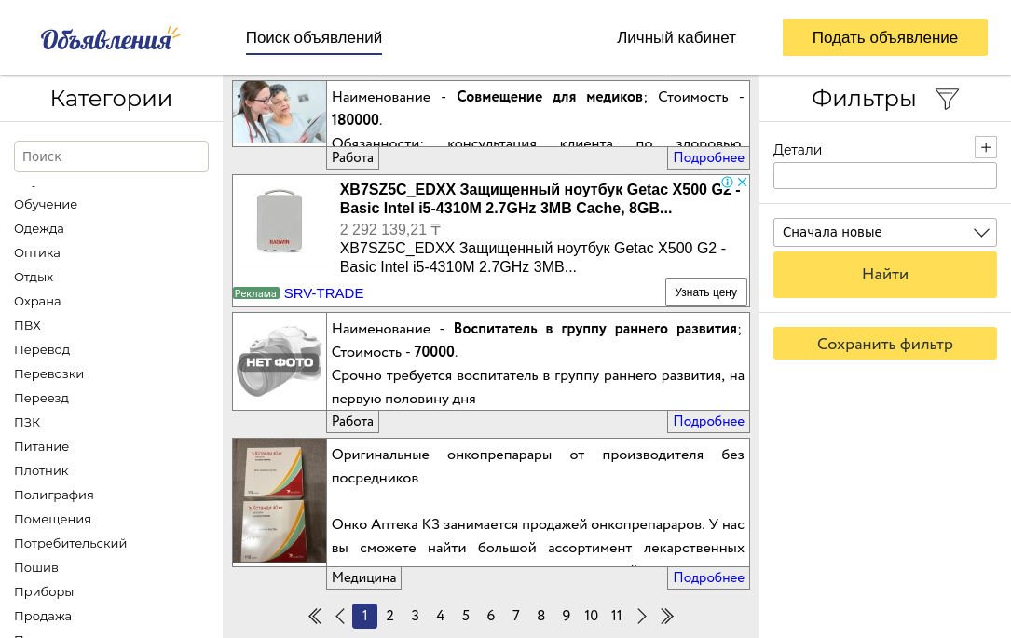Click the Сохранить фильтр button
1011x638 pixels.
[x=884, y=344]
